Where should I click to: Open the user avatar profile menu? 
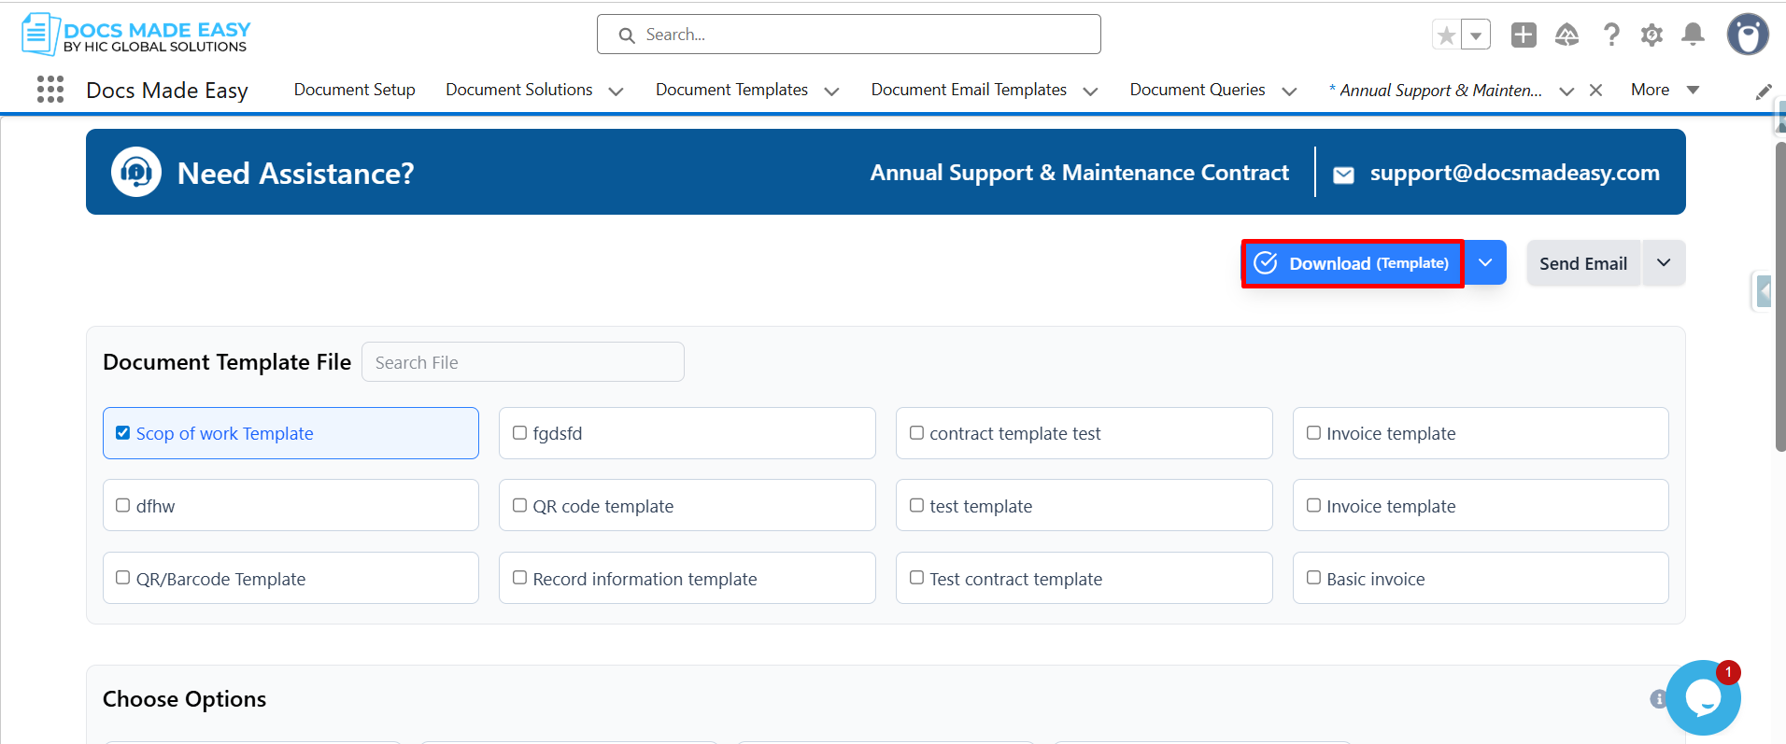[1748, 35]
